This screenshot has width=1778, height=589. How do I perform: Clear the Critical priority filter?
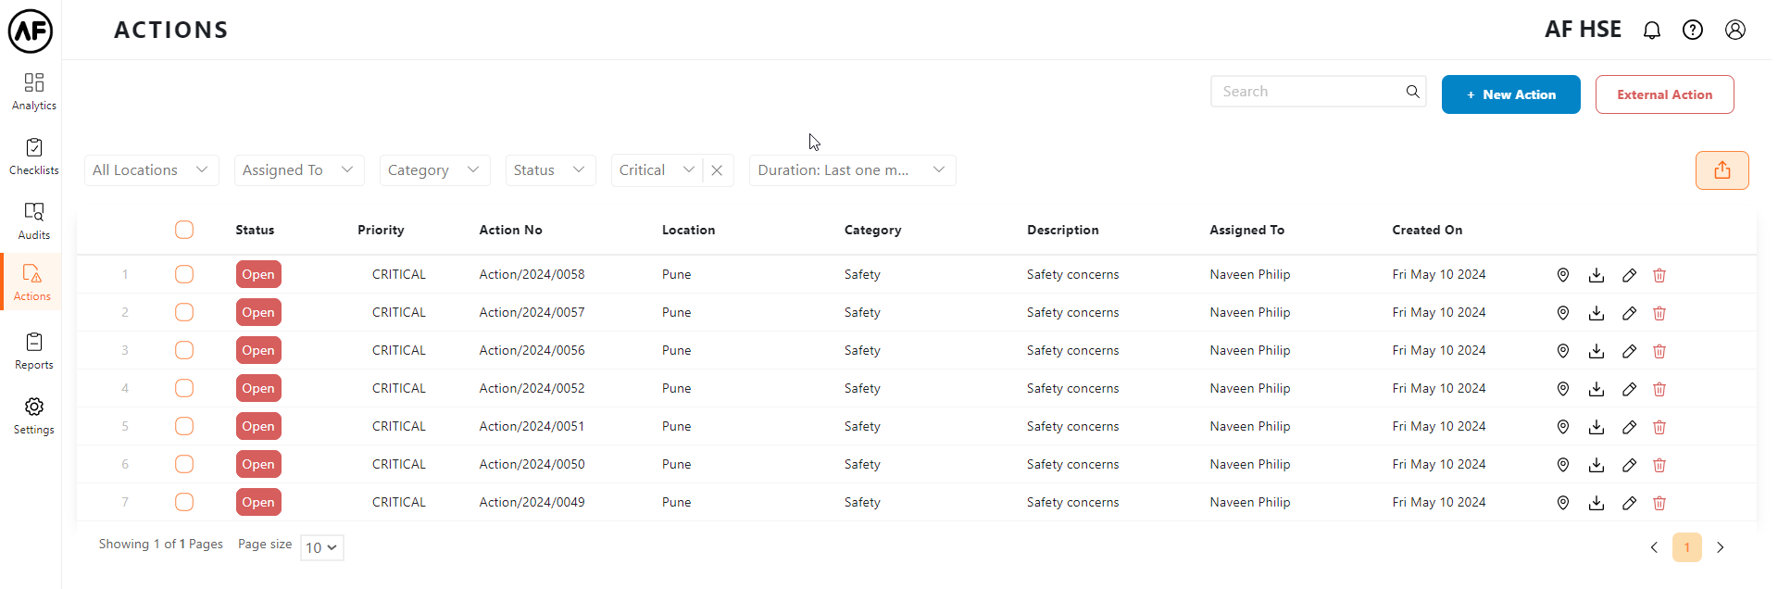[x=717, y=170]
